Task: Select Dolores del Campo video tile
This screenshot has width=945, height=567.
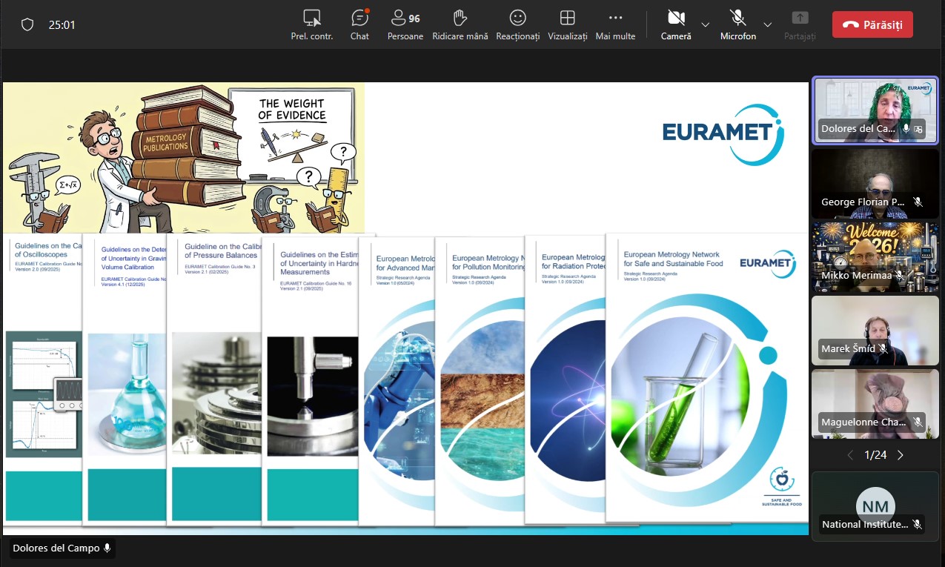Action: (875, 110)
